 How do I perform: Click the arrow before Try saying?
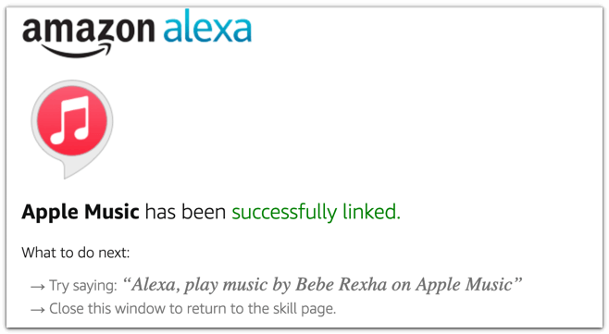point(38,287)
